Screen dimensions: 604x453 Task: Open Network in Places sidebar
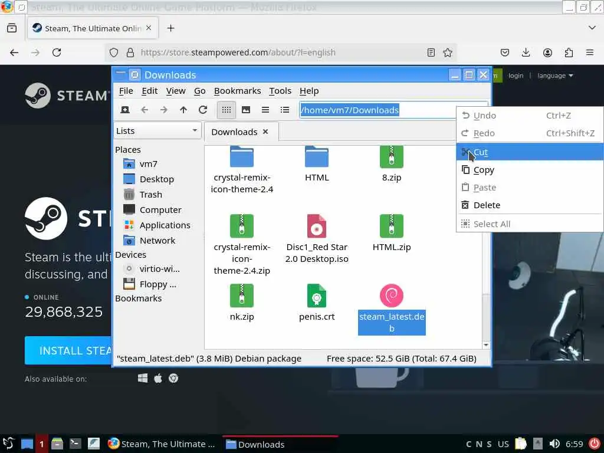point(157,241)
